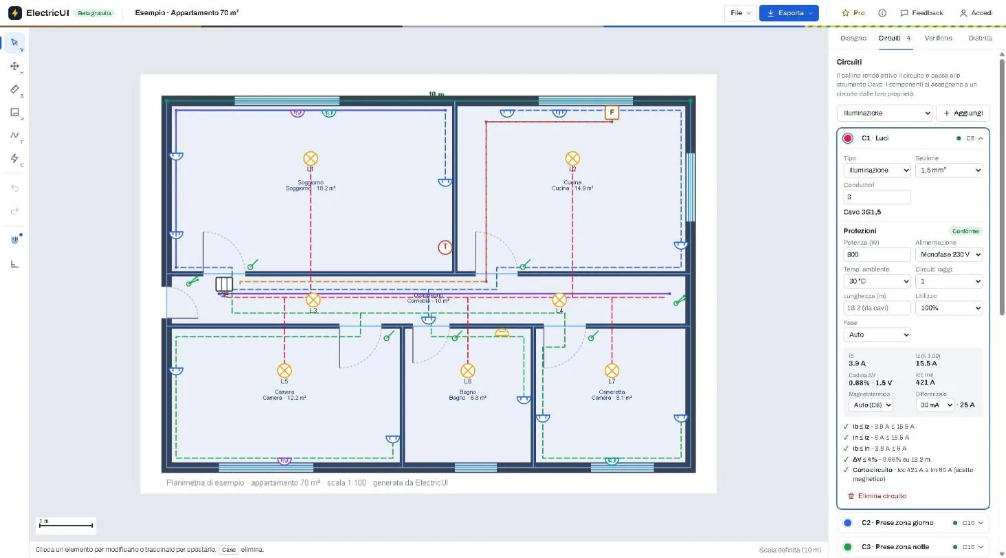
Task: Open the Differenziale 30 mA dropdown
Action: click(x=935, y=405)
